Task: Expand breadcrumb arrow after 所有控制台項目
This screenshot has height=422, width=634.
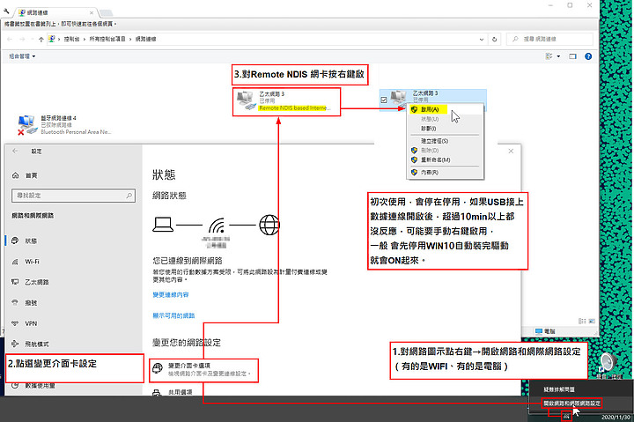Action: click(130, 40)
